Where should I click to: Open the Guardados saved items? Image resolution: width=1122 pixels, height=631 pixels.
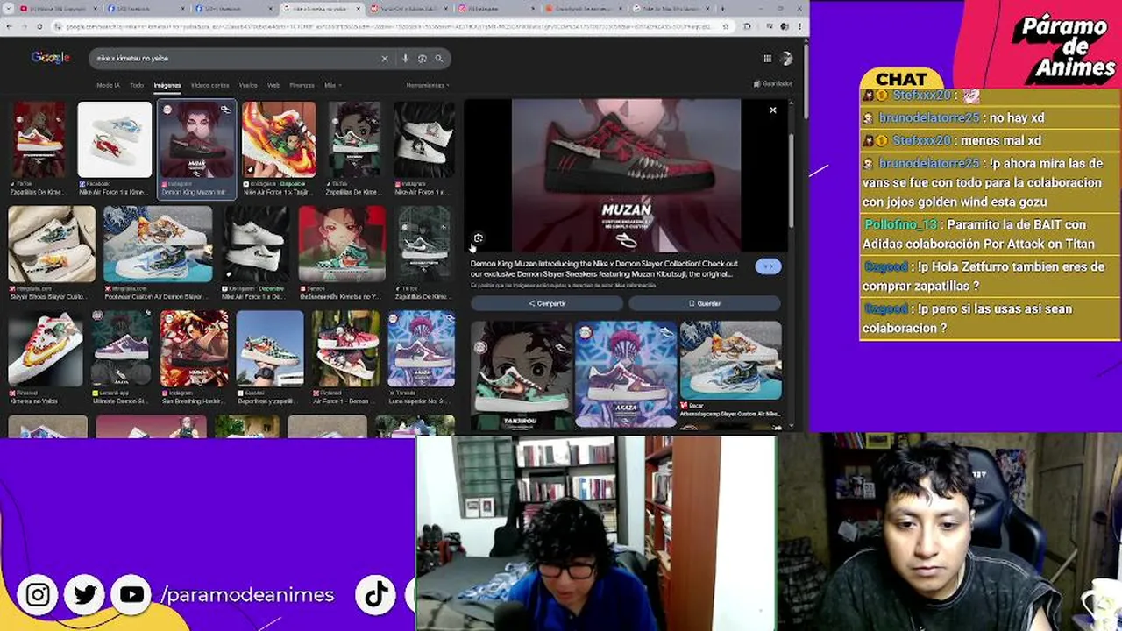[x=773, y=84]
